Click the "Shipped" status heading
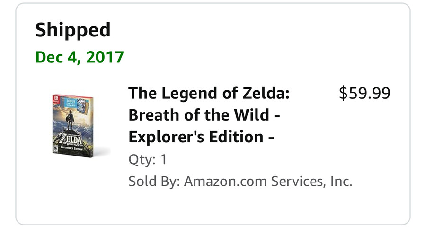The width and height of the screenshot is (426, 234). pyautogui.click(x=73, y=30)
